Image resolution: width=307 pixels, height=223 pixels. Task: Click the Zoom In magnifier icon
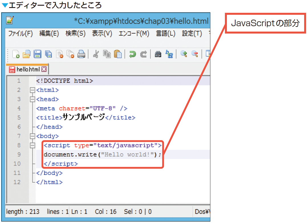click(184, 54)
